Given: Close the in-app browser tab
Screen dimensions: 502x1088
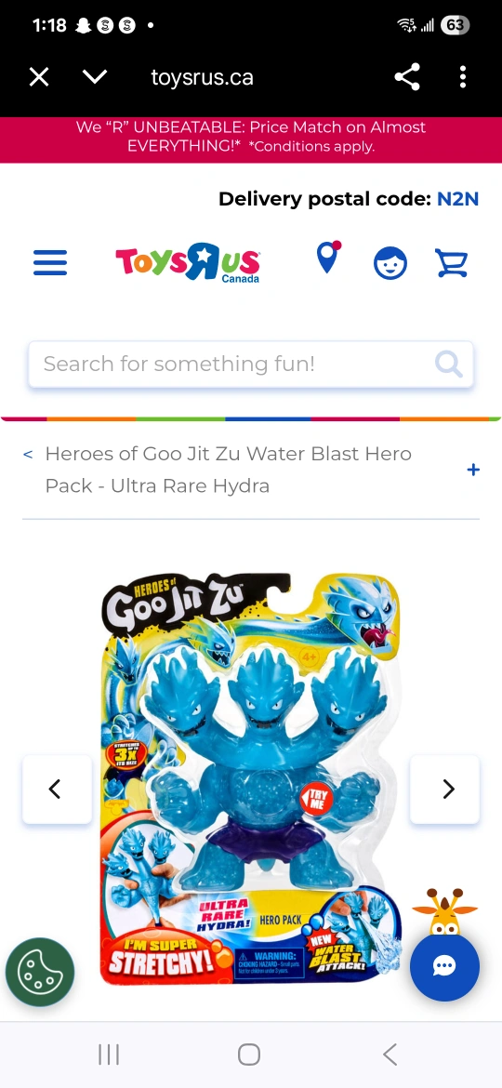Looking at the screenshot, I should tap(40, 77).
